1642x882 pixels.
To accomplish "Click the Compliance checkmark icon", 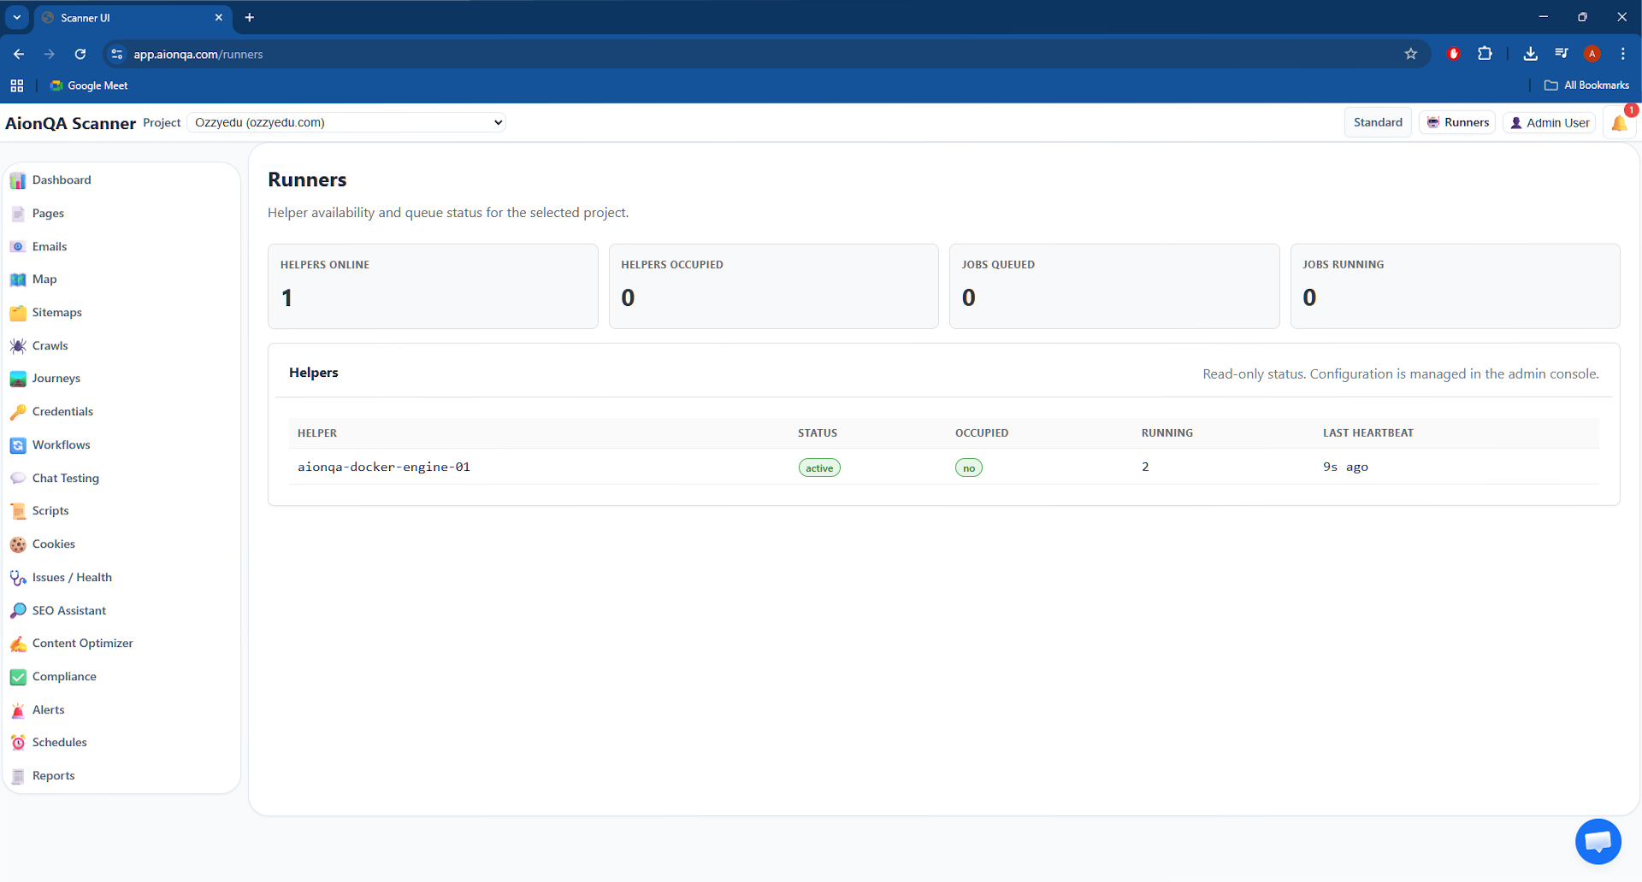I will (x=18, y=677).
